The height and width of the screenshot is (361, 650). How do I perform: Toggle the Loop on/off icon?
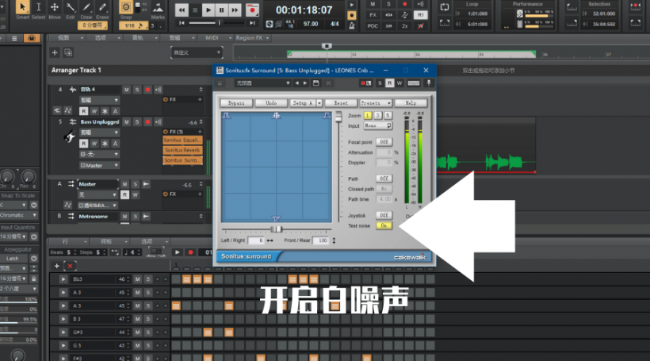coord(445,7)
